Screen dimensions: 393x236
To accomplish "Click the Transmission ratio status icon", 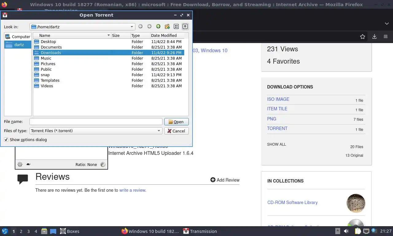I will pos(103,164).
